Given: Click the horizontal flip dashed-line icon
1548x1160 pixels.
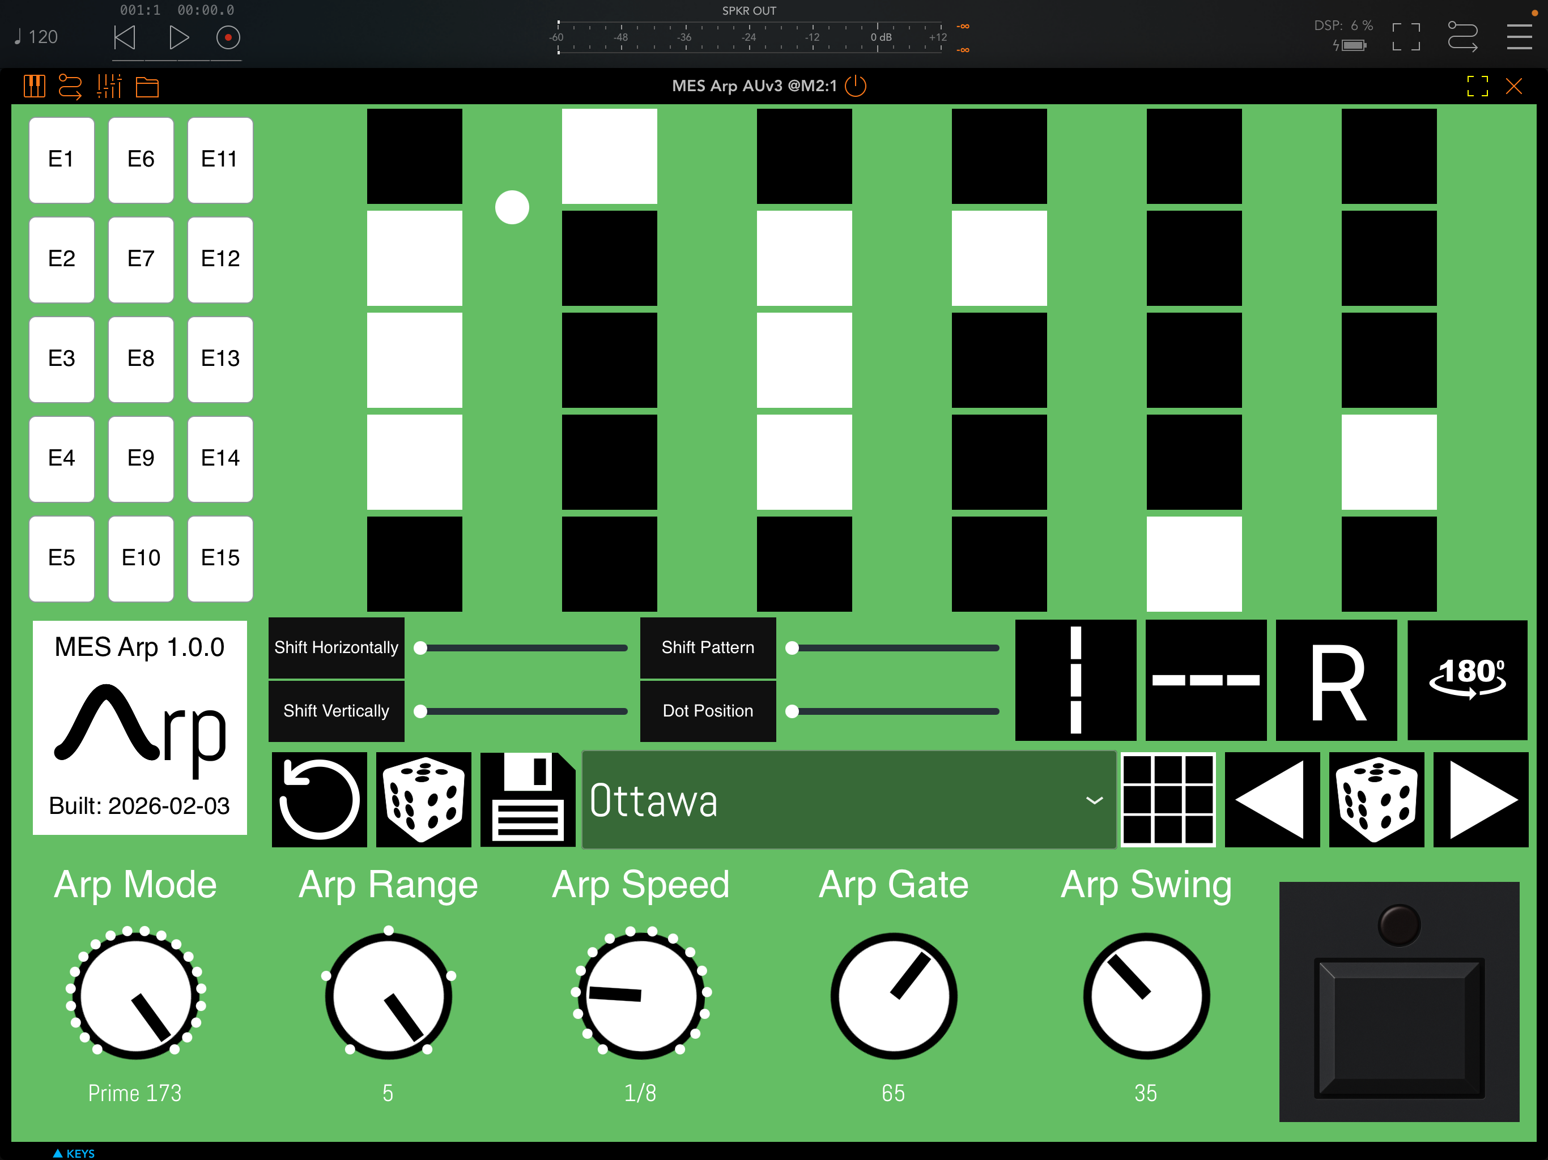Looking at the screenshot, I should (x=1206, y=680).
